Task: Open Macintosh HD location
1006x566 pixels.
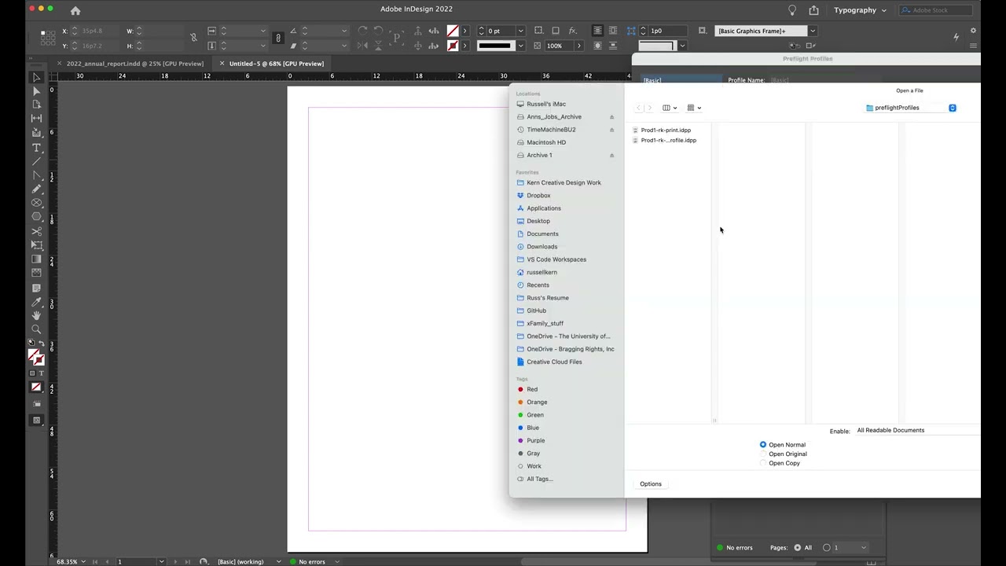Action: 546,142
